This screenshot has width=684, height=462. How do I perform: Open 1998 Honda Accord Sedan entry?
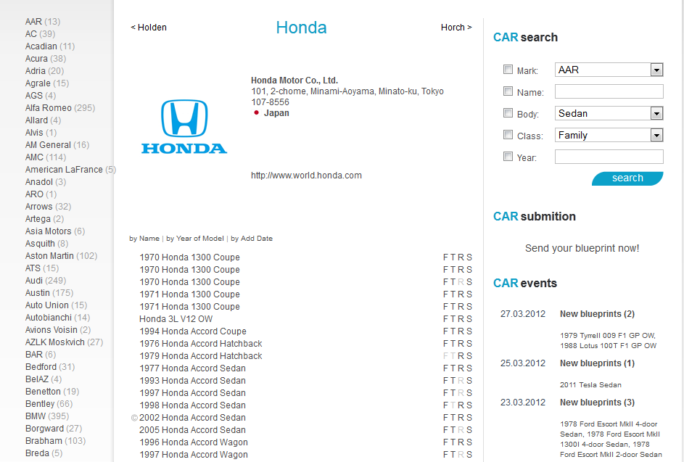[192, 405]
